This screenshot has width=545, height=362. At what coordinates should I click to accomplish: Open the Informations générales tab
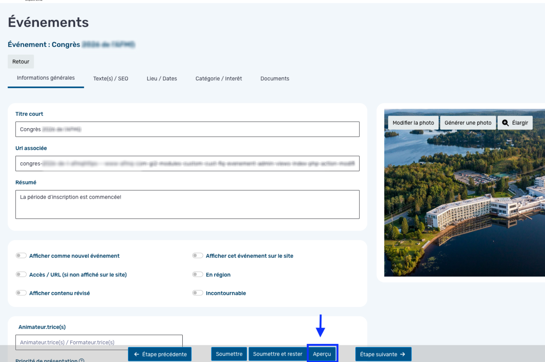point(46,78)
